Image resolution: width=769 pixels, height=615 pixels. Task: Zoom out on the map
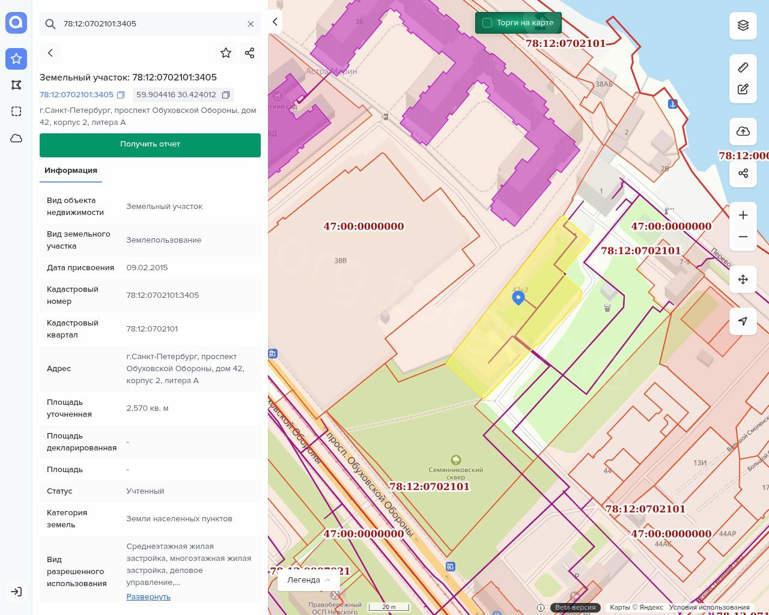(743, 237)
